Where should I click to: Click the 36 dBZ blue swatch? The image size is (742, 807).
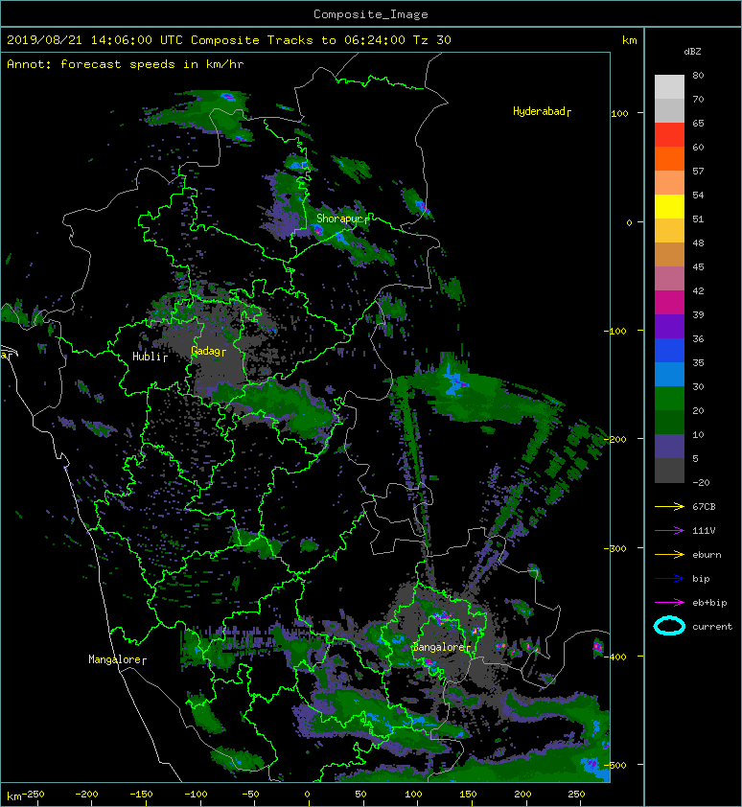tap(669, 350)
